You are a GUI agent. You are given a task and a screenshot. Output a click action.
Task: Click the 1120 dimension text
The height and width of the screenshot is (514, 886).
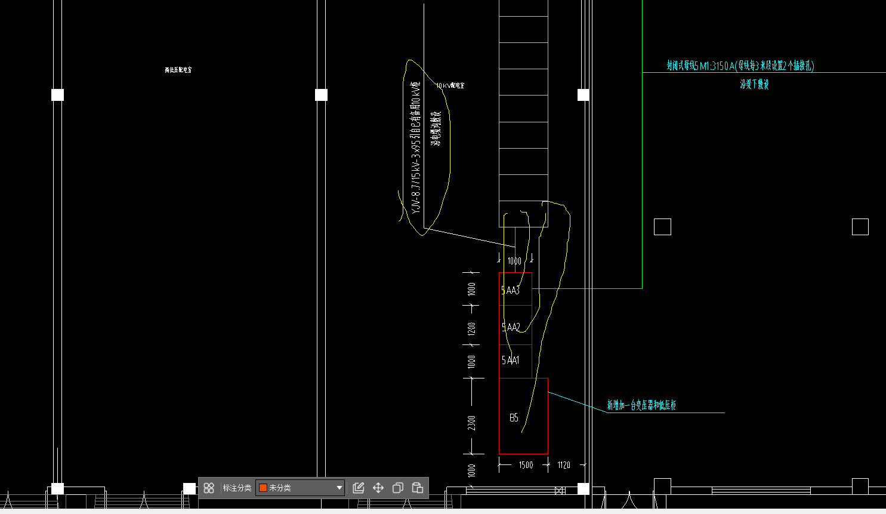564,465
